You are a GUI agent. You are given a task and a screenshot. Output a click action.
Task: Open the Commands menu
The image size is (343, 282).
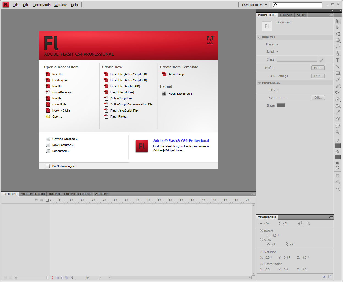pyautogui.click(x=42, y=5)
